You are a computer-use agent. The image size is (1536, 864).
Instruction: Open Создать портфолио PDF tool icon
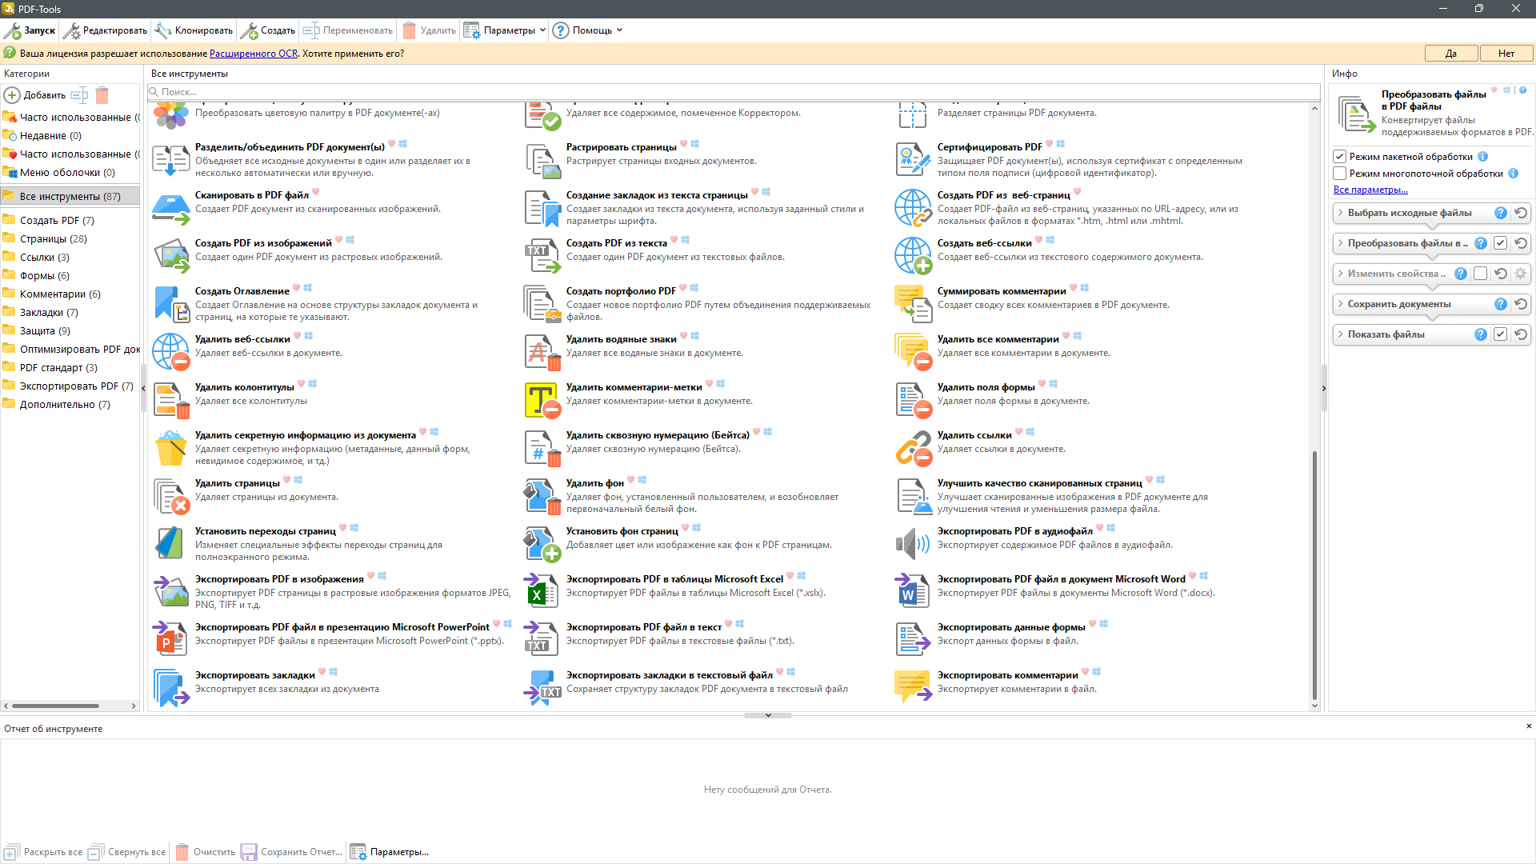pos(542,304)
